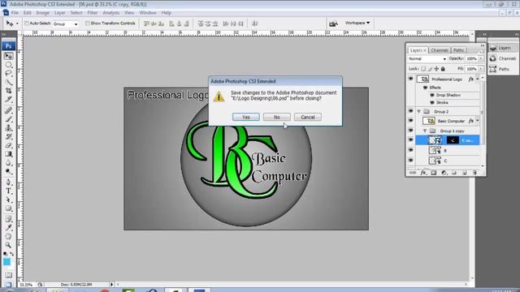520x292 pixels.
Task: Toggle visibility of Group 1 copy
Action: 410,131
